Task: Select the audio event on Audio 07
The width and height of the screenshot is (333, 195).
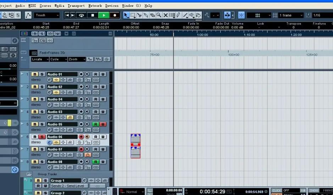Action: coord(135,152)
